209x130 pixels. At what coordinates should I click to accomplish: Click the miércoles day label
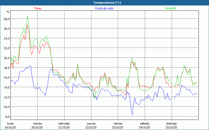[64, 123]
